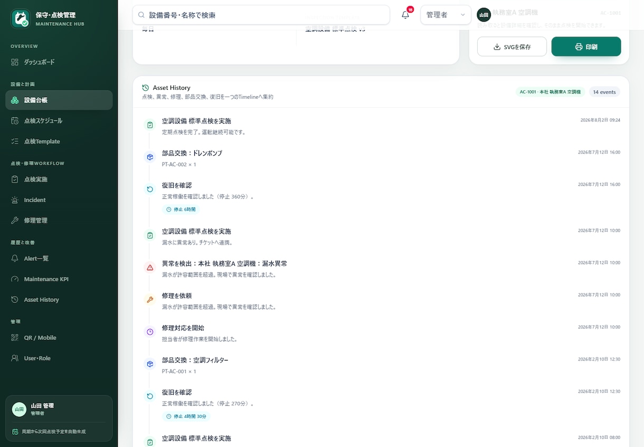Focus the 設備番号・名称で検索 search field

coord(261,15)
